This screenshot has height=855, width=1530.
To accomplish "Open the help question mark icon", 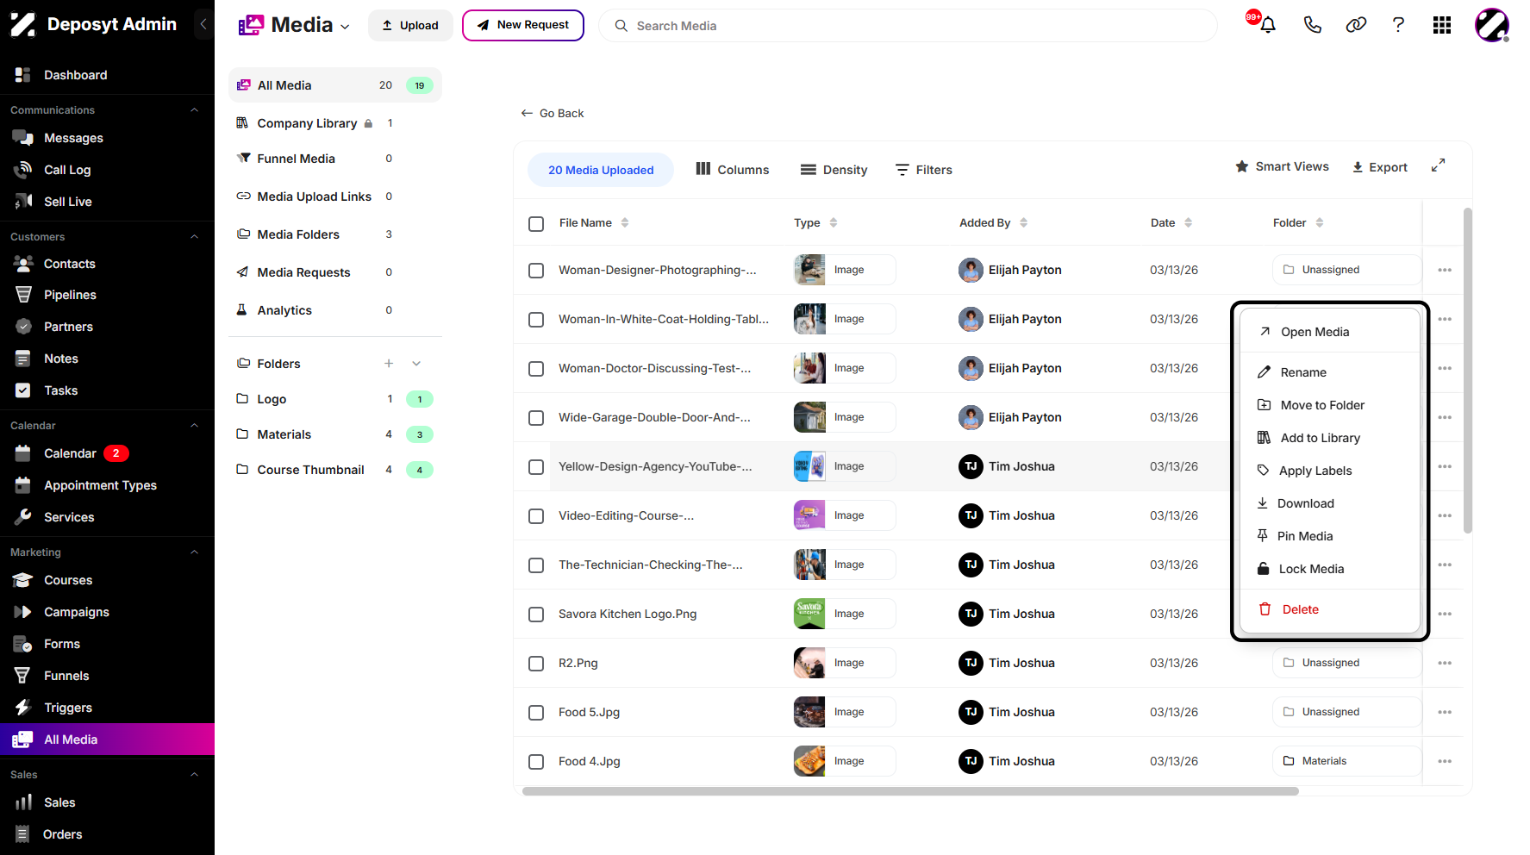I will 1398,25.
